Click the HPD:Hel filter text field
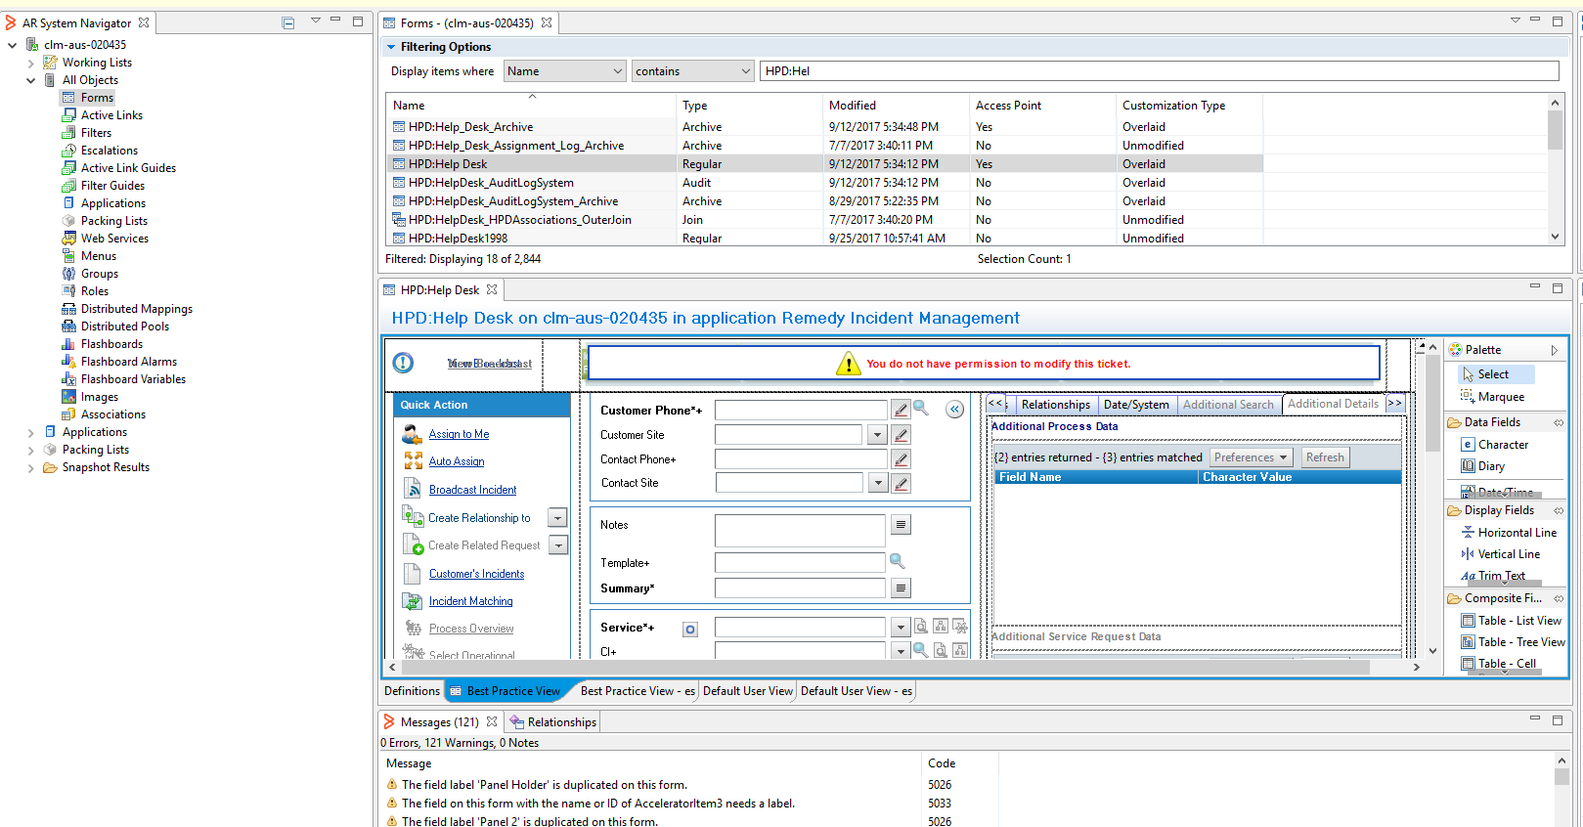This screenshot has width=1583, height=827. point(1159,71)
